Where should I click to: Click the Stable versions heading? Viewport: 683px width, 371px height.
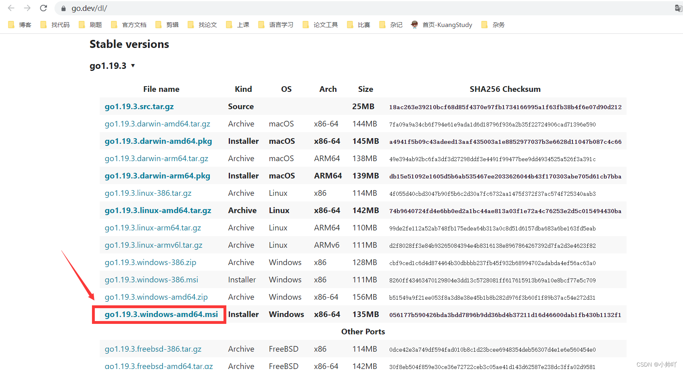(x=129, y=44)
